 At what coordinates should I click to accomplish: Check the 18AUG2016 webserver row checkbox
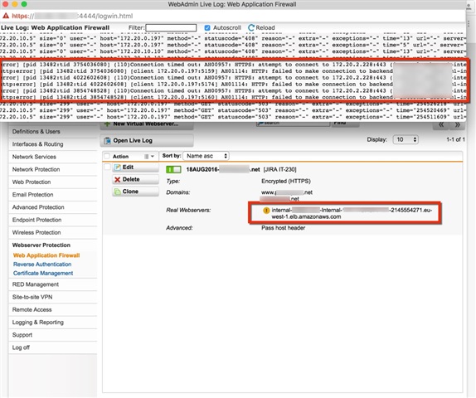click(x=107, y=167)
